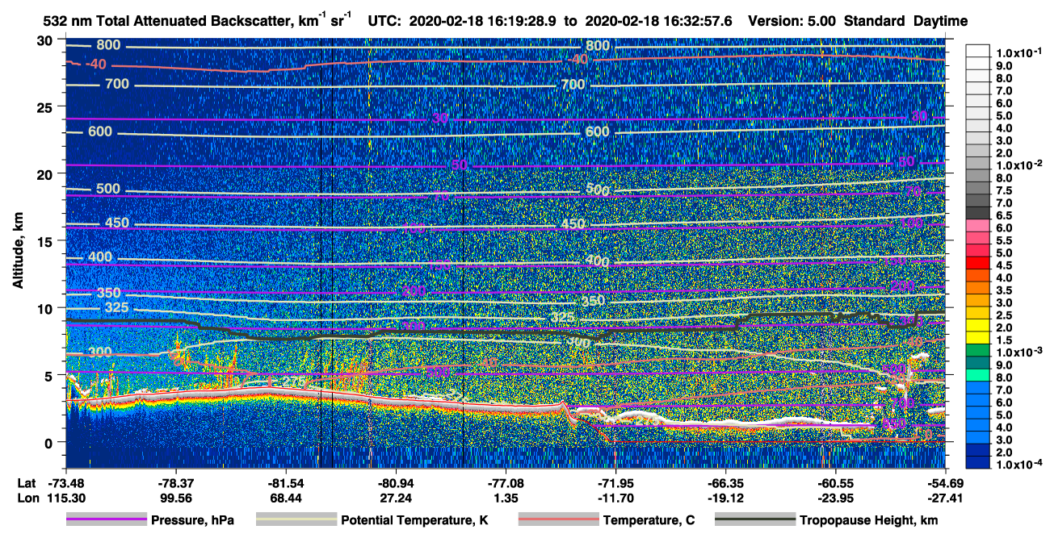The width and height of the screenshot is (1050, 538).
Task: Click latitude value '-66.35'
Action: pyautogui.click(x=725, y=483)
